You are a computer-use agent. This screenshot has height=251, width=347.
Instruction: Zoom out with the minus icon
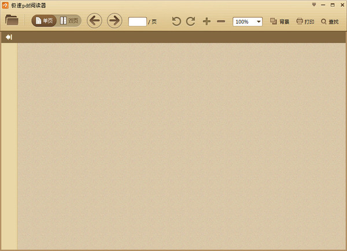click(221, 21)
